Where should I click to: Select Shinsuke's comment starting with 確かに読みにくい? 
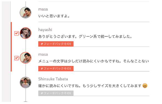point(90,86)
